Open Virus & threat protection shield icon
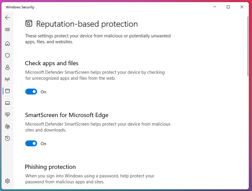Screen dimensions: 252x191 point(7,56)
